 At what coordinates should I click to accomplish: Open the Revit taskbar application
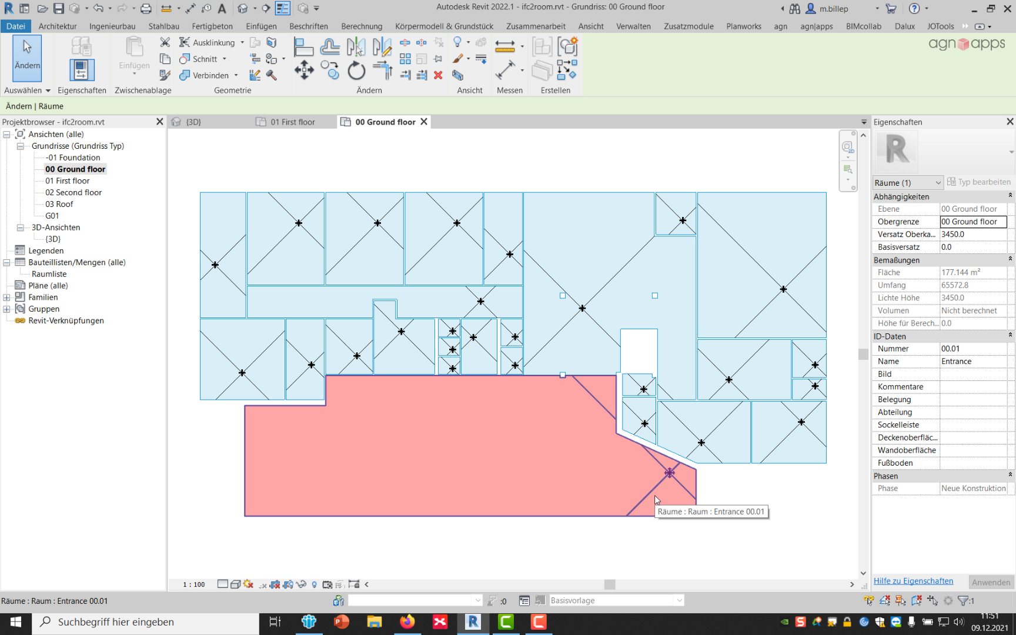(x=473, y=622)
